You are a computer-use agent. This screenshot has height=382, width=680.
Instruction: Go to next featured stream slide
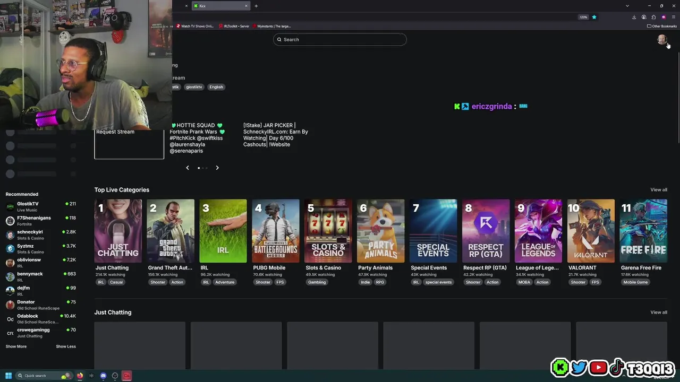(217, 168)
